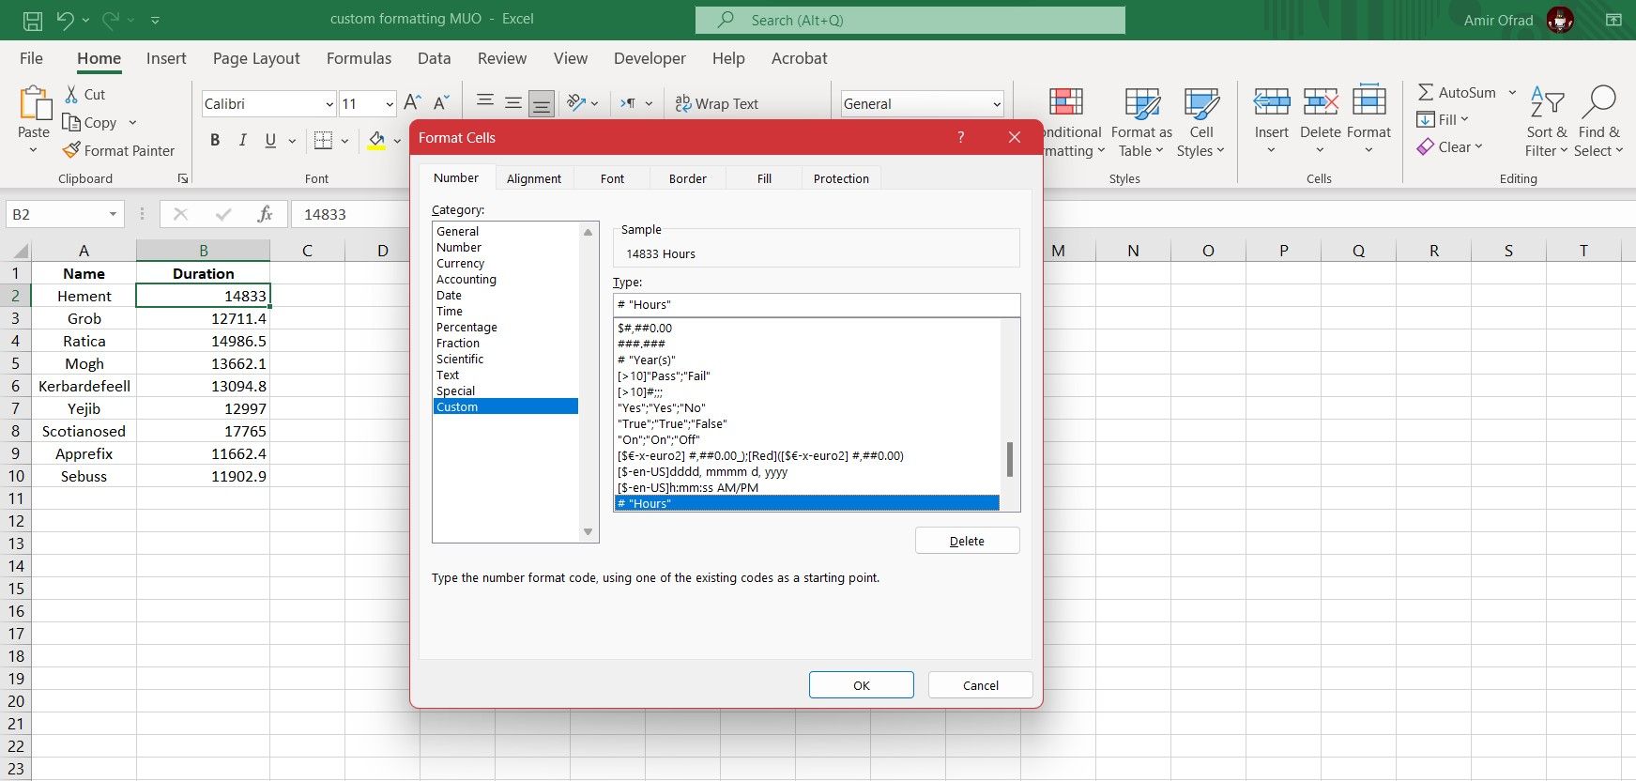Expand the Name Box dropdown arrow
1636x781 pixels.
(x=113, y=214)
